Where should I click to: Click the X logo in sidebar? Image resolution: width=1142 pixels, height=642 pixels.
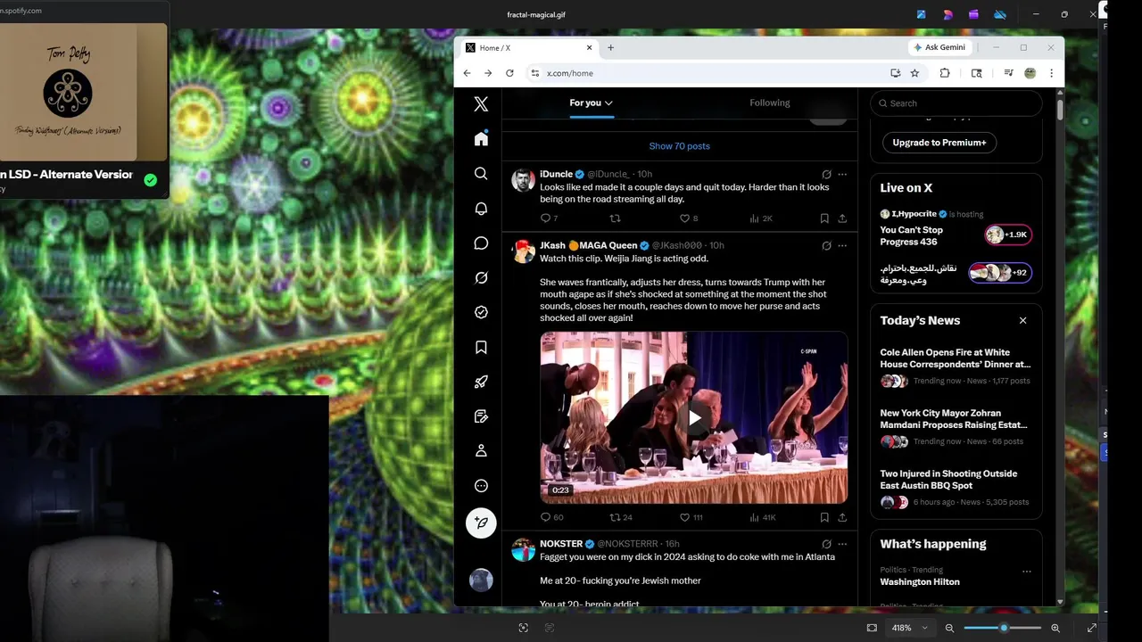(481, 104)
